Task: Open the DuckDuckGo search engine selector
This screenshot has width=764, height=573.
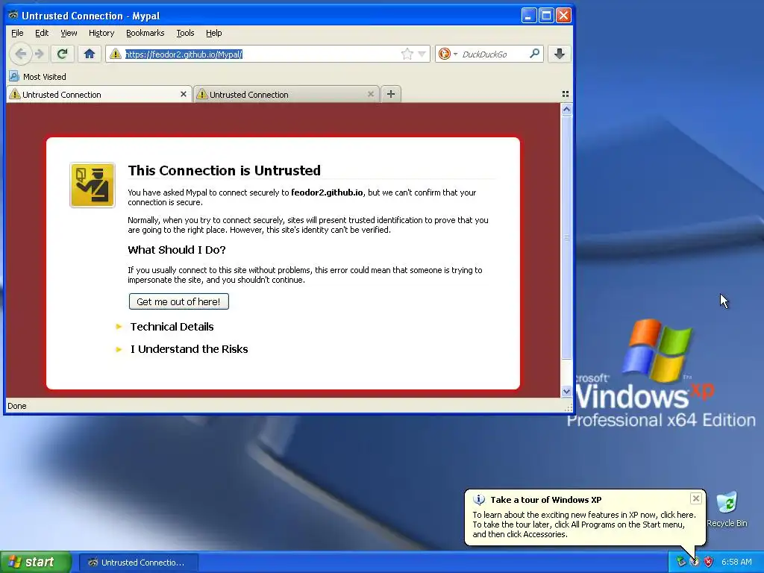Action: point(448,54)
